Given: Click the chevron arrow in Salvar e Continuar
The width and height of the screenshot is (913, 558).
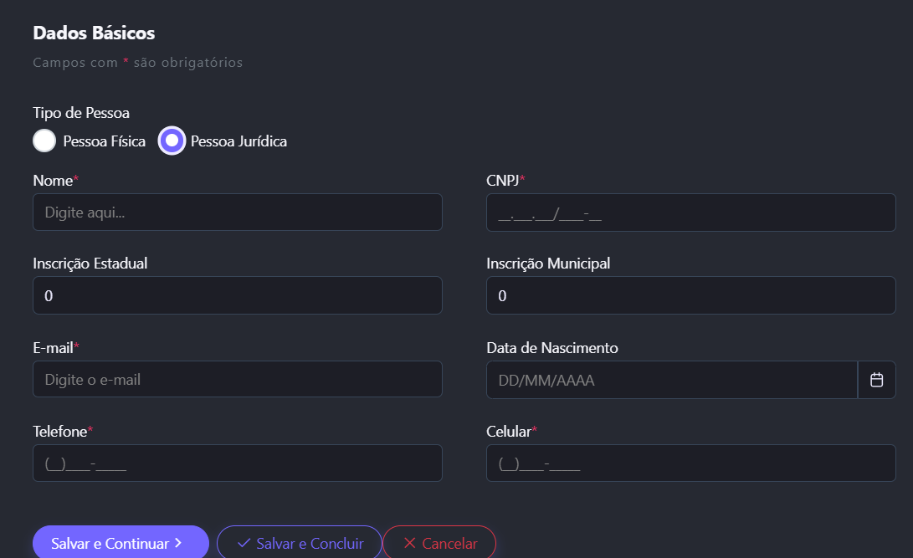Looking at the screenshot, I should pos(177,543).
